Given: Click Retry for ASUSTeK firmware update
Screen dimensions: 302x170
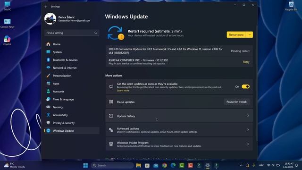Looking at the screenshot, I should click(x=246, y=62).
